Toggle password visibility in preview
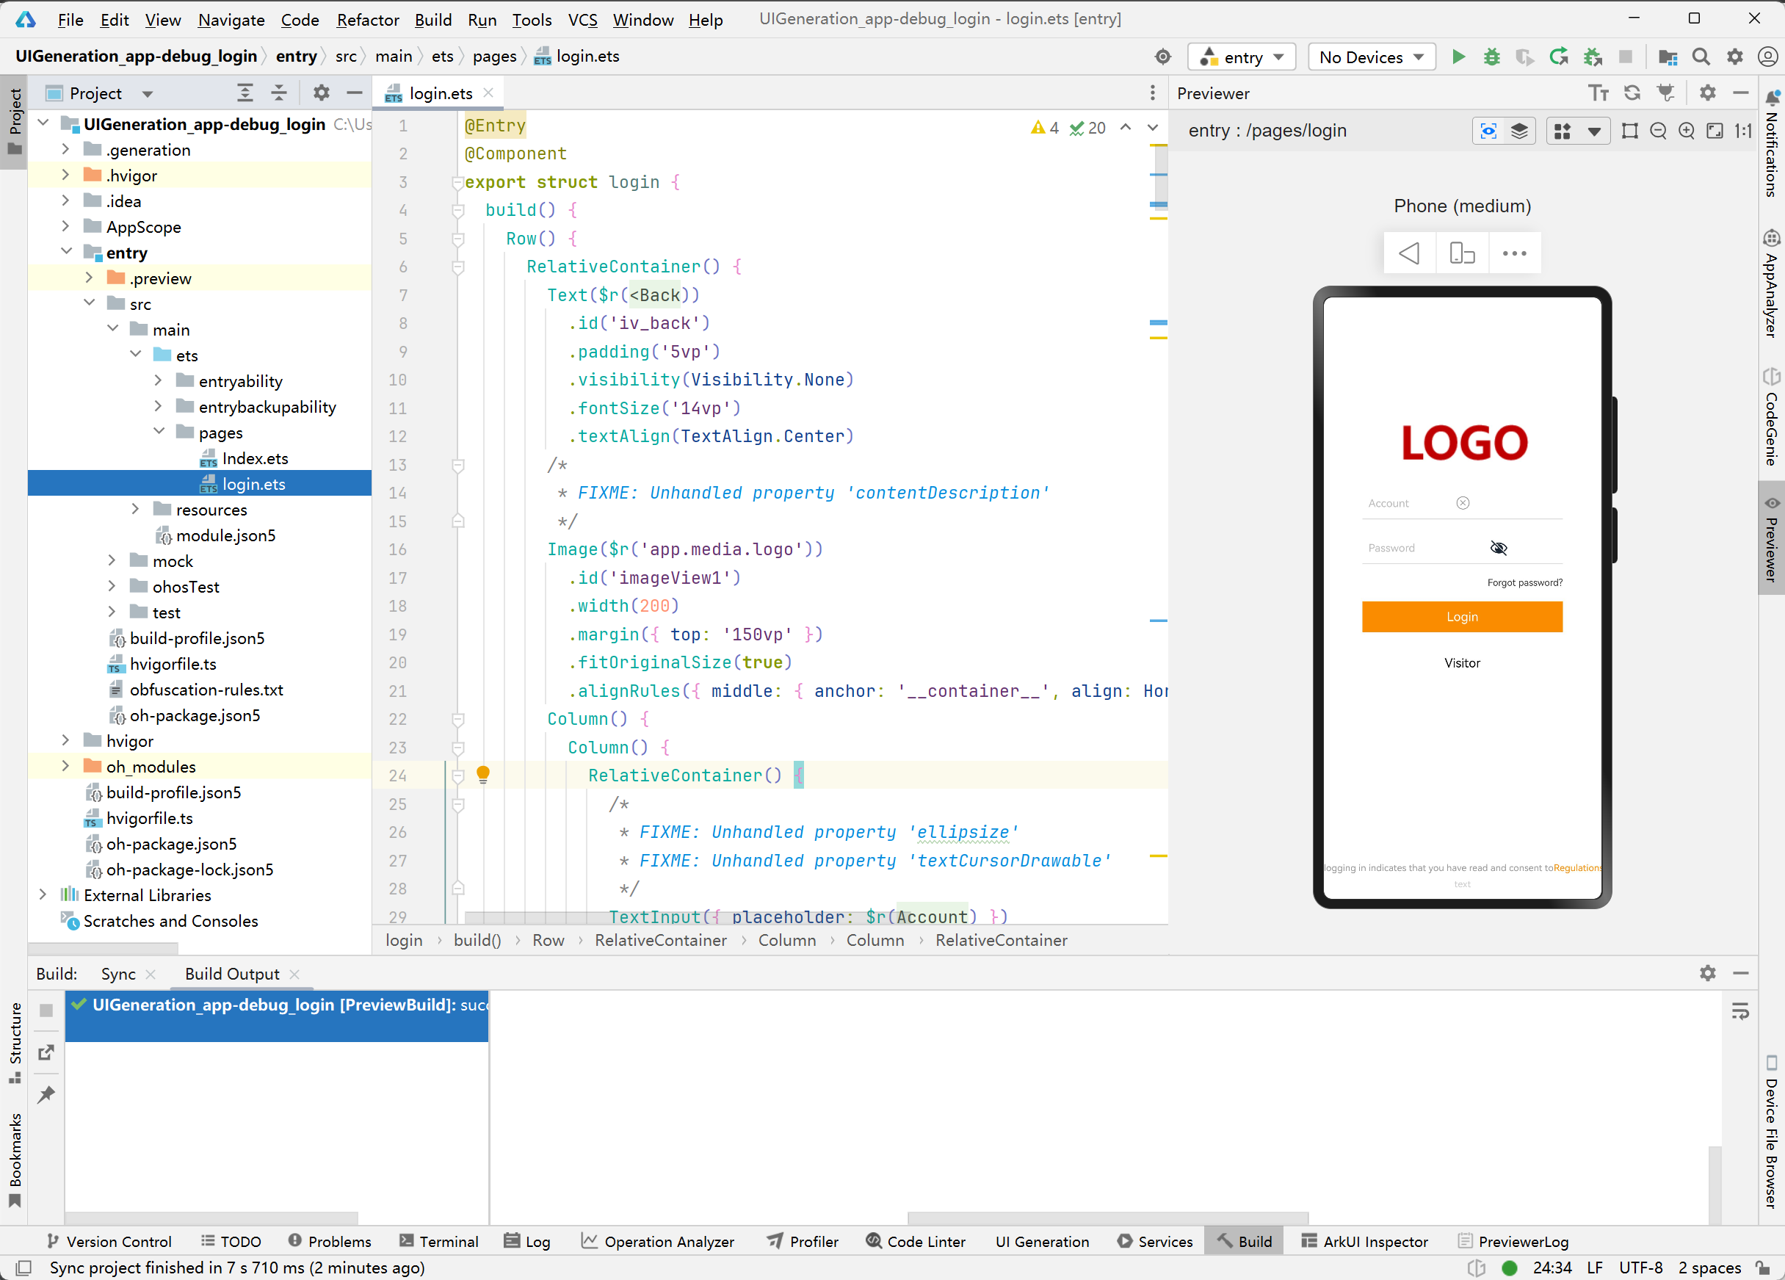Image resolution: width=1785 pixels, height=1280 pixels. coord(1499,548)
